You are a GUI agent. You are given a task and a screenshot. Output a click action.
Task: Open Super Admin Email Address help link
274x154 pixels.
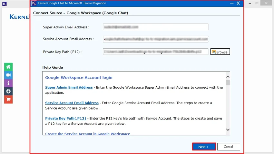(x=69, y=88)
